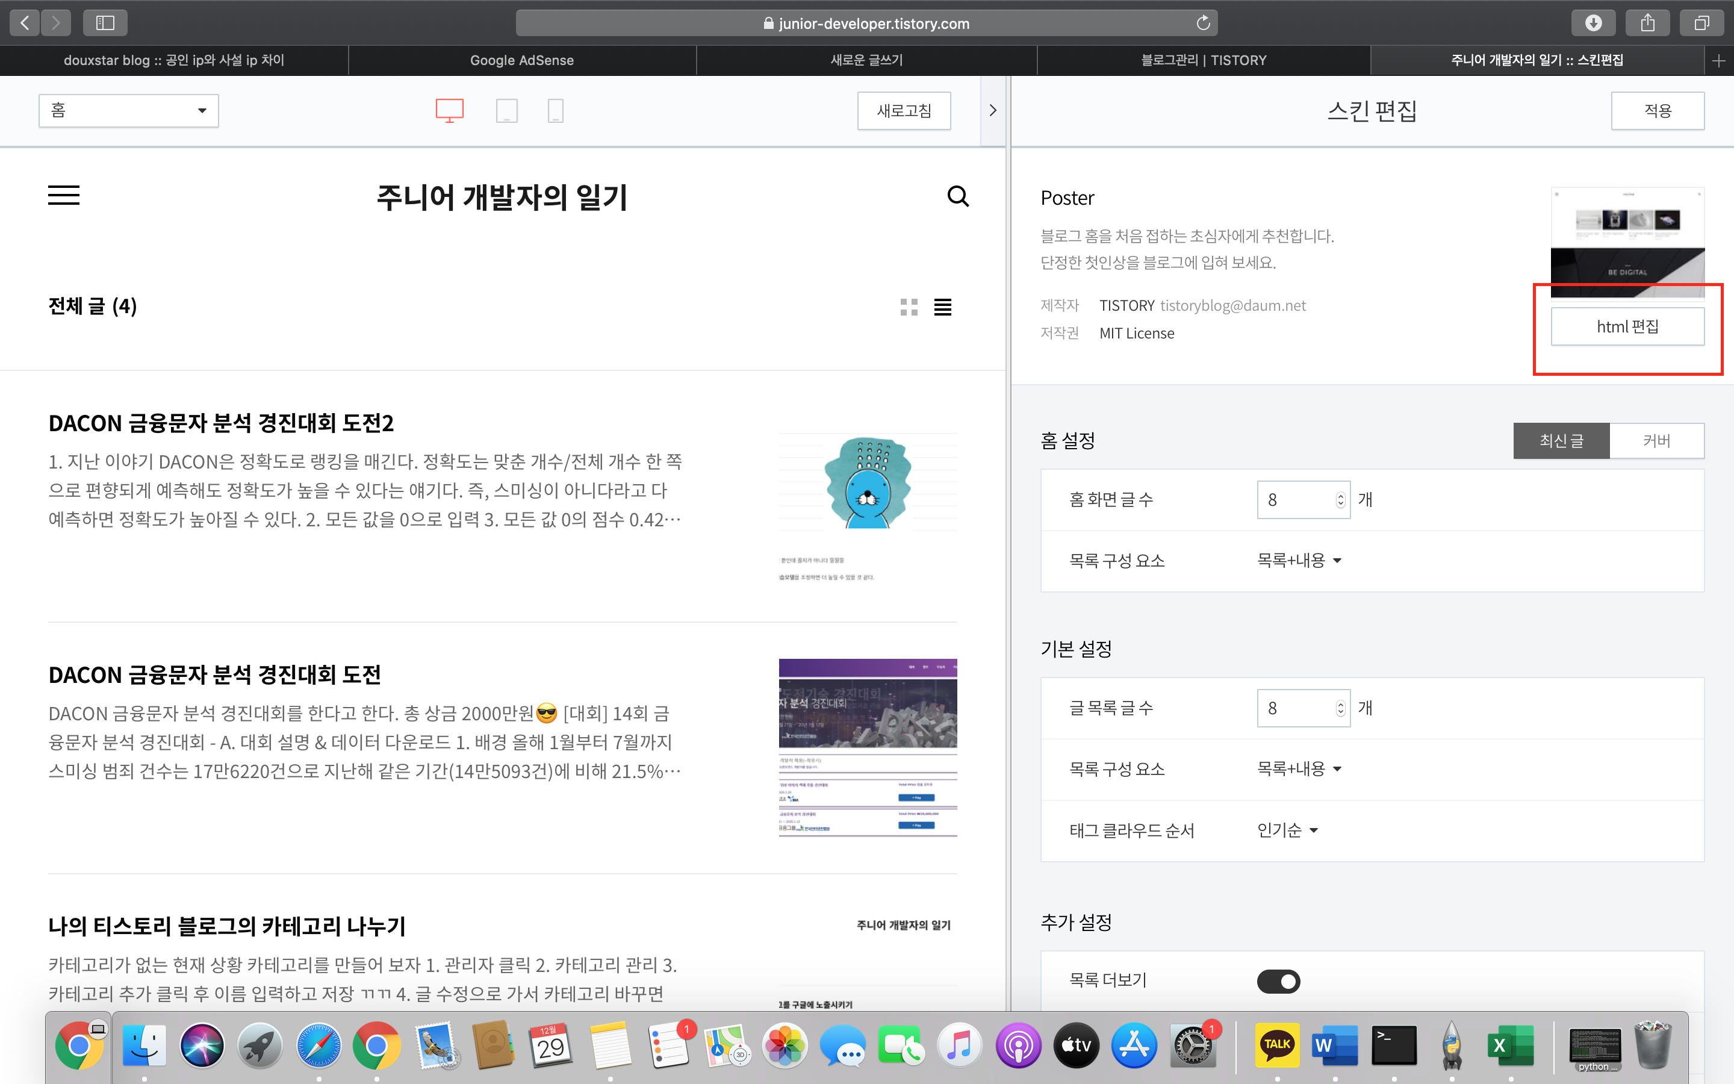Select the mobile phone preview icon
The image size is (1734, 1084).
(555, 110)
